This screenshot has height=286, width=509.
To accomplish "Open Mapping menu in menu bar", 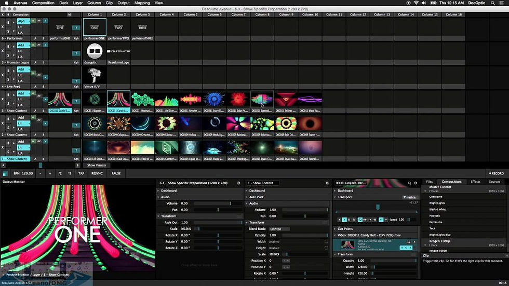I will click(142, 3).
